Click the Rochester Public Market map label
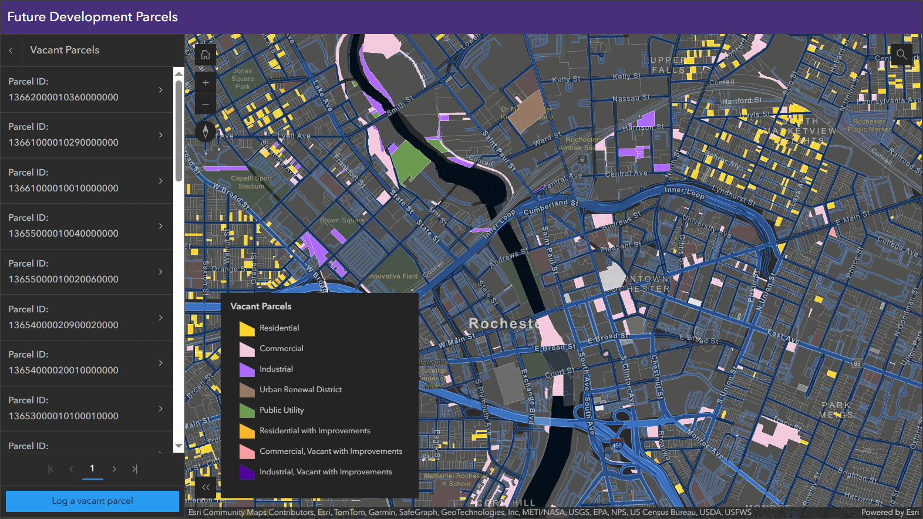 coord(869,126)
